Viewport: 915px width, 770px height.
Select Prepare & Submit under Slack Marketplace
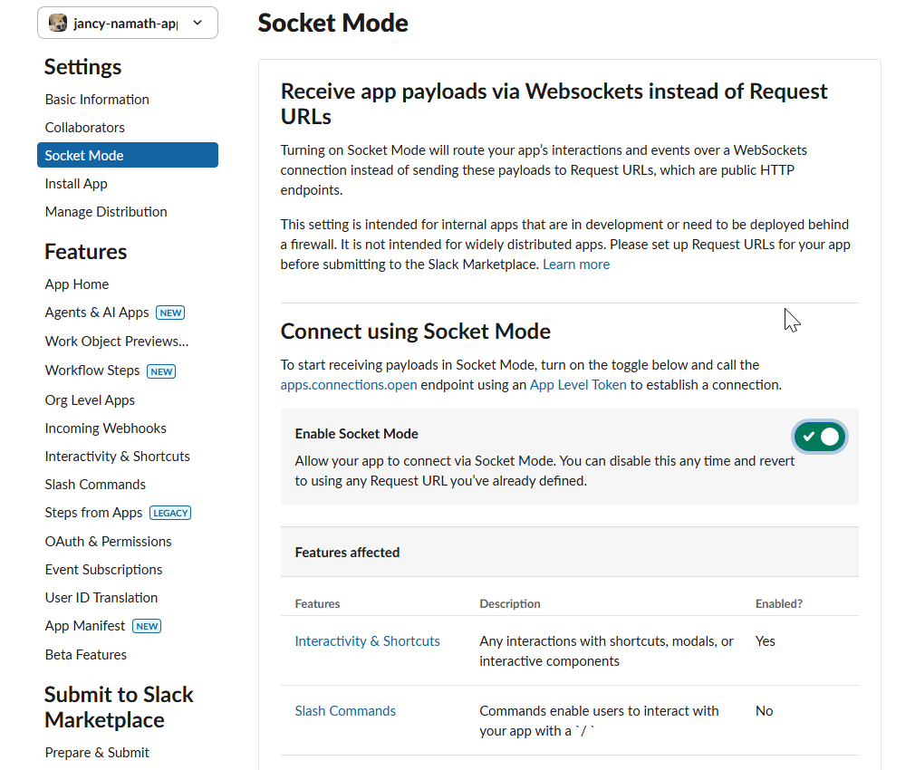97,753
